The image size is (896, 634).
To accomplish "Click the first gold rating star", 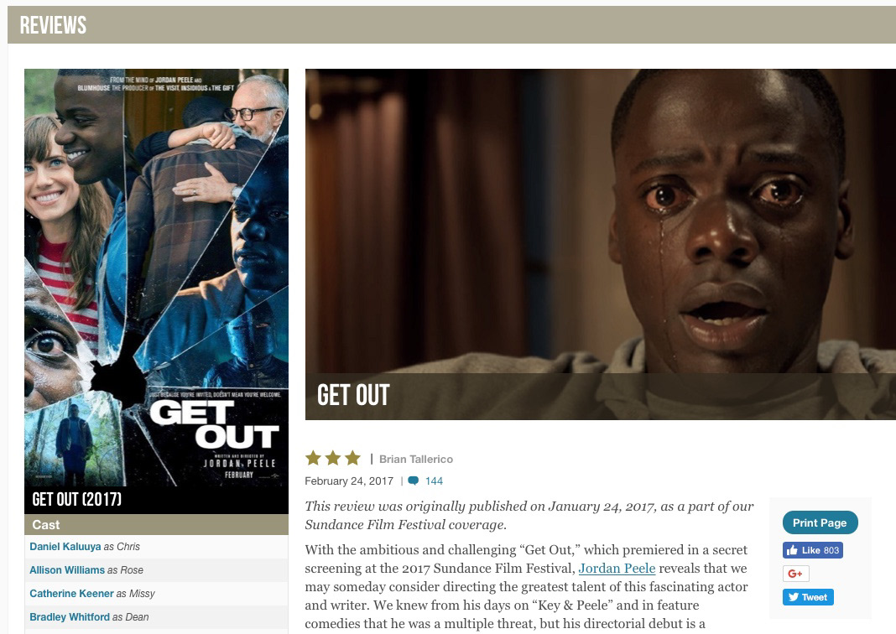I will (x=313, y=458).
